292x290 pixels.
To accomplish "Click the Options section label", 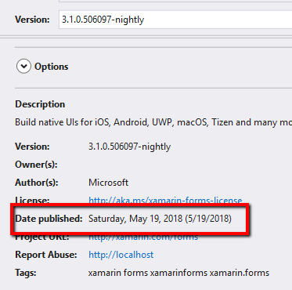I will tap(52, 67).
